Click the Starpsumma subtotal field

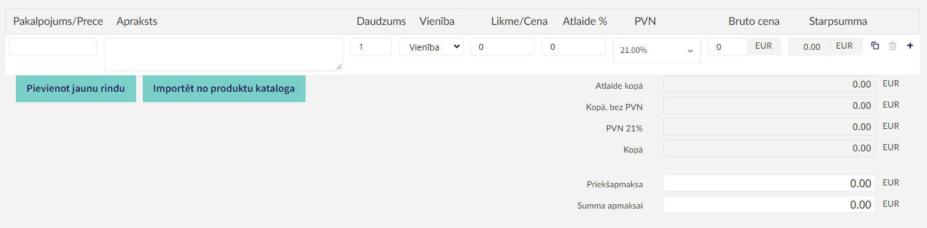tap(807, 47)
